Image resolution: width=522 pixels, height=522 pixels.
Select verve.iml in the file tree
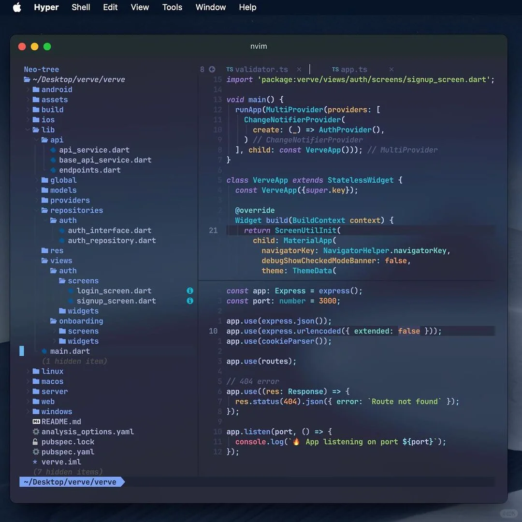(61, 462)
